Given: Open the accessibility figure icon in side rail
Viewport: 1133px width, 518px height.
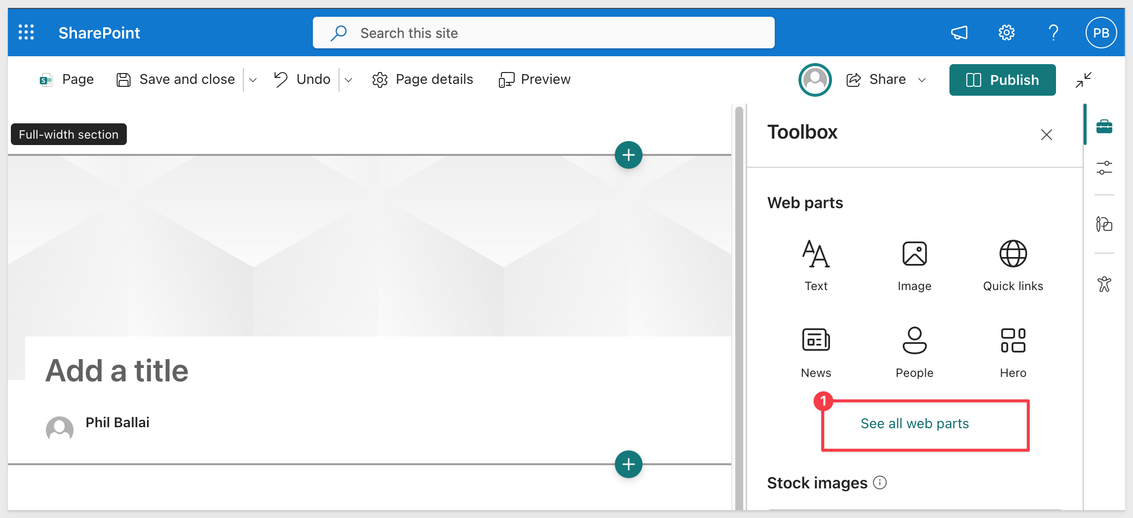Looking at the screenshot, I should (x=1104, y=284).
